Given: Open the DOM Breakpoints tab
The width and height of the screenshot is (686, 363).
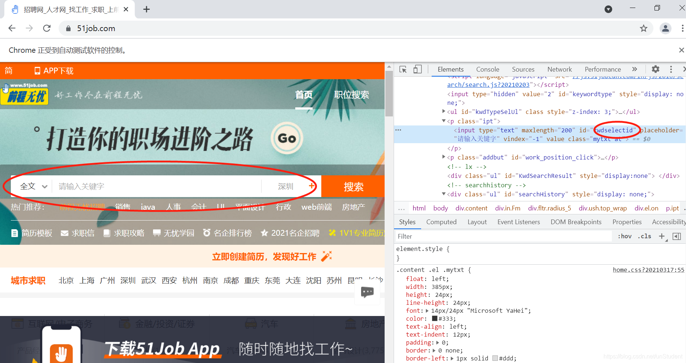Looking at the screenshot, I should click(x=576, y=222).
